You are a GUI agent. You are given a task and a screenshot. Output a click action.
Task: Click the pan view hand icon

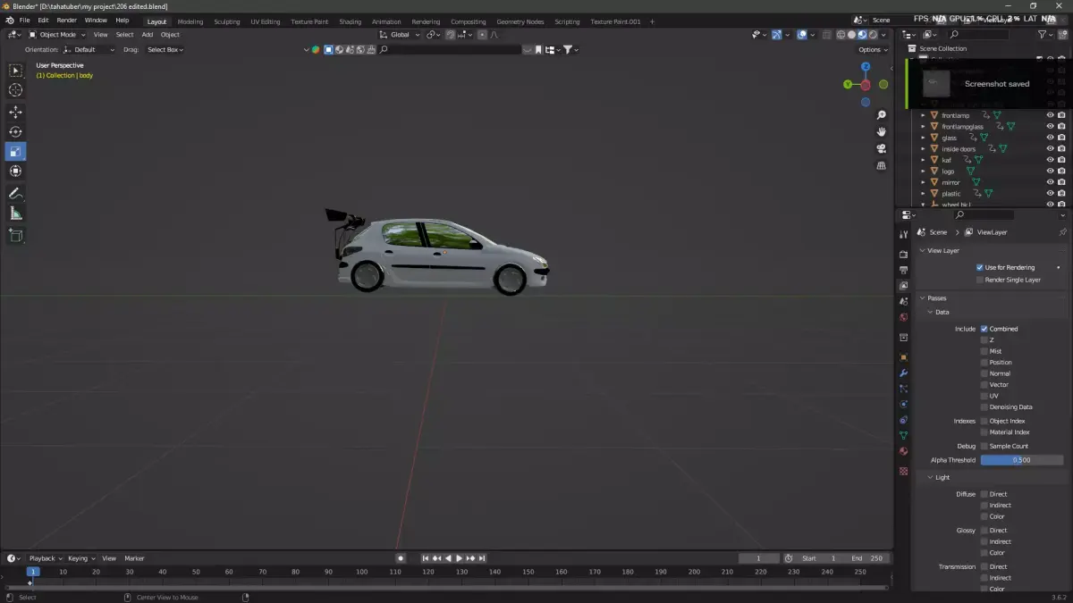click(881, 131)
